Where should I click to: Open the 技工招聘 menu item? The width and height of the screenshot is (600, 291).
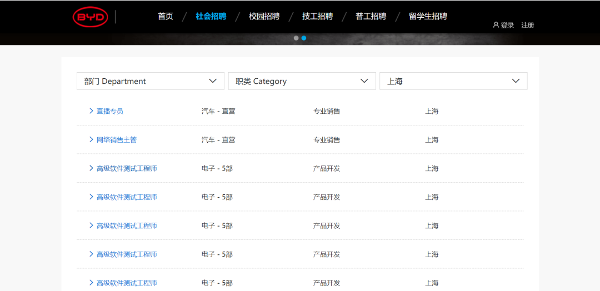[x=318, y=16]
